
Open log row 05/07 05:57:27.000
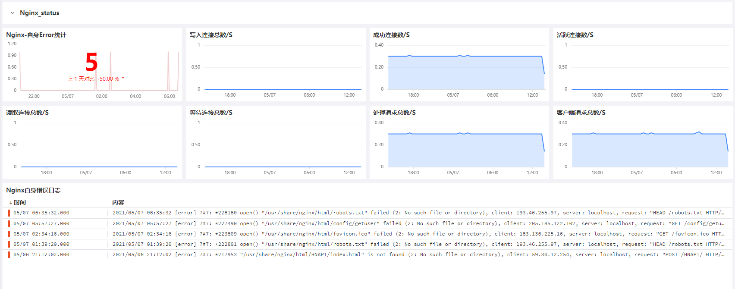coord(367,223)
